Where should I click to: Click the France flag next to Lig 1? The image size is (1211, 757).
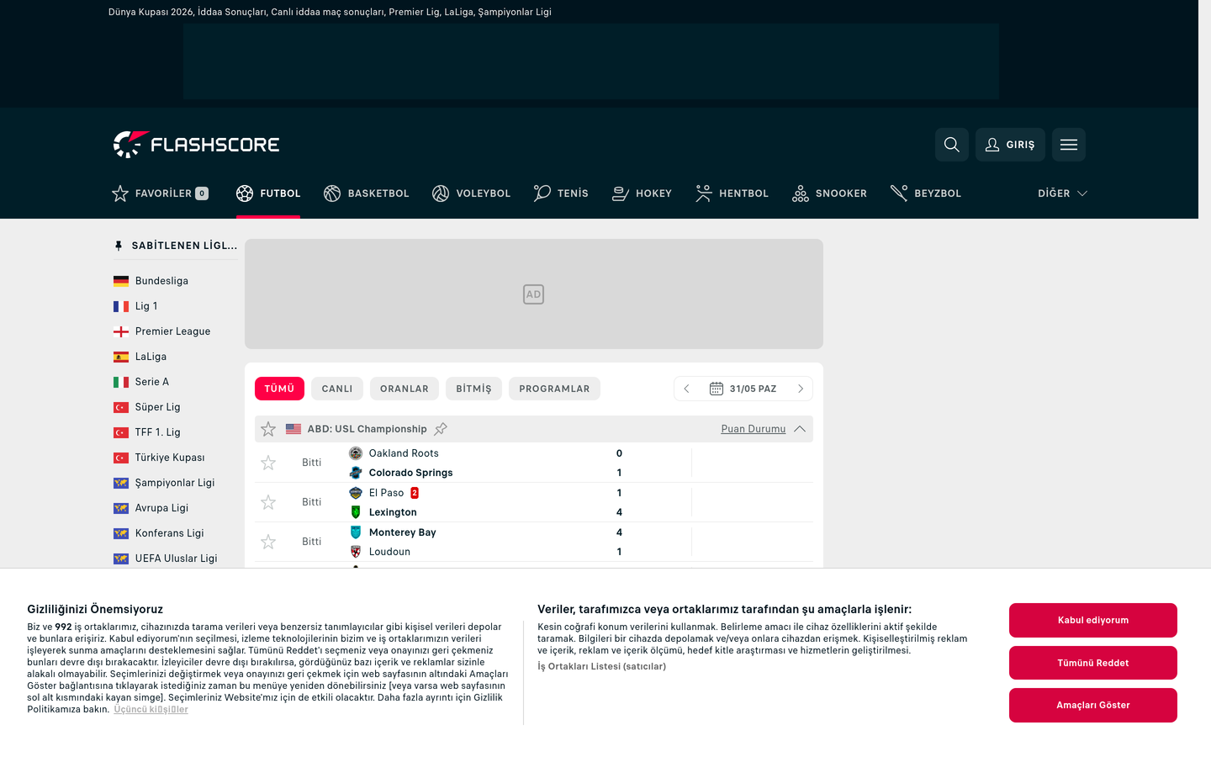tap(121, 306)
